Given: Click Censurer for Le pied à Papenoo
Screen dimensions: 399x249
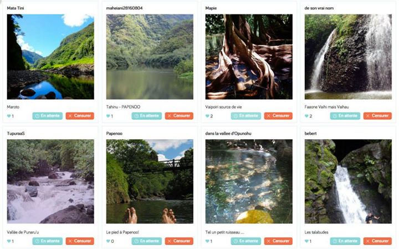Looking at the screenshot, I should click(179, 241).
